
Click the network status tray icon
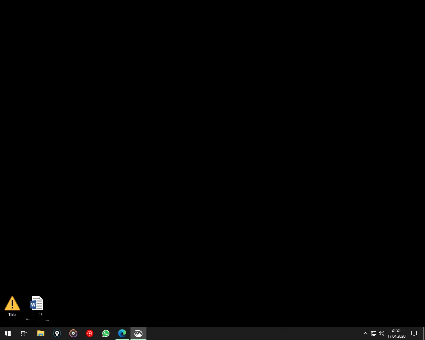[x=373, y=333]
